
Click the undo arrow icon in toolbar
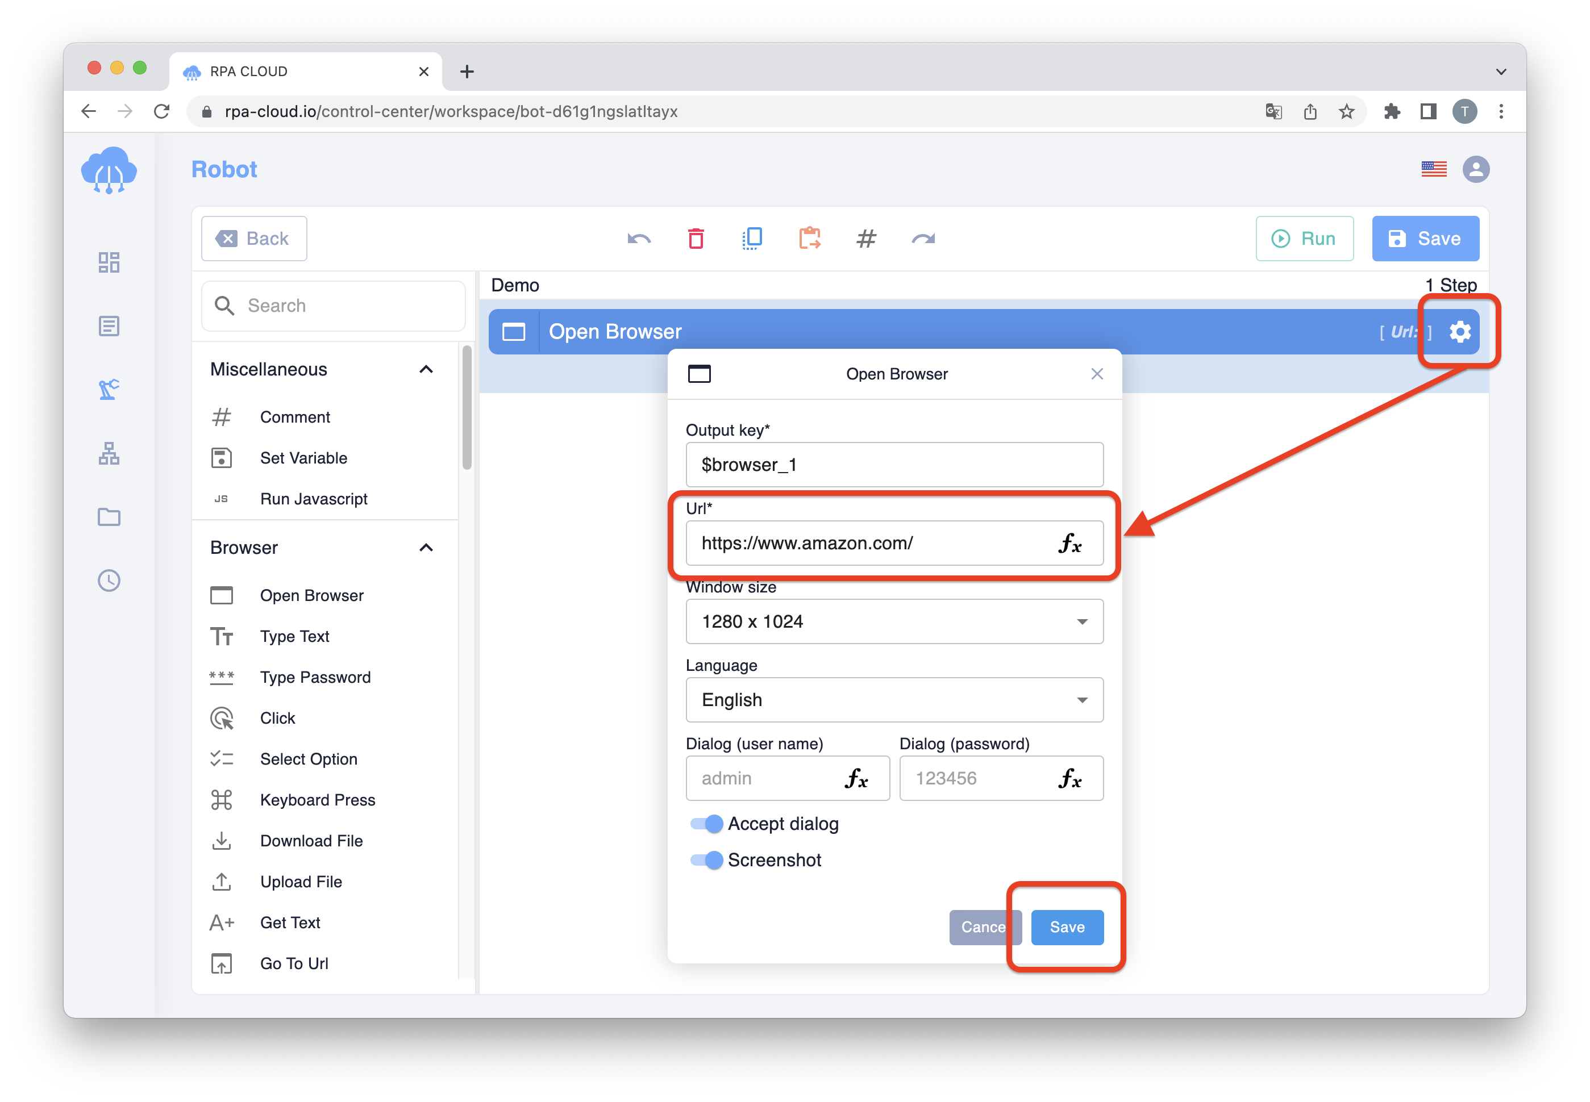pyautogui.click(x=639, y=238)
